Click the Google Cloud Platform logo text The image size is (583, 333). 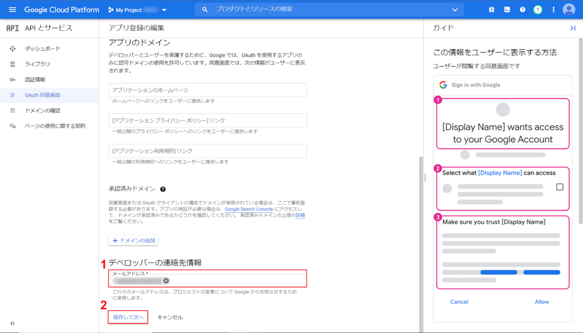click(62, 10)
